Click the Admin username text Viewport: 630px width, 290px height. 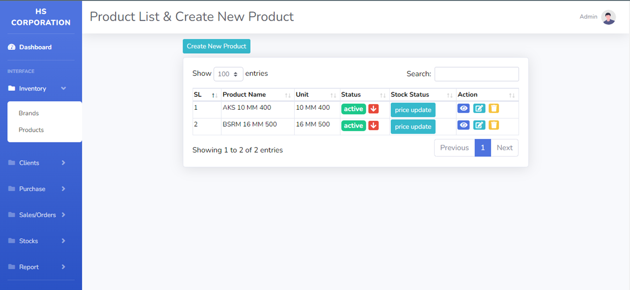click(x=588, y=17)
